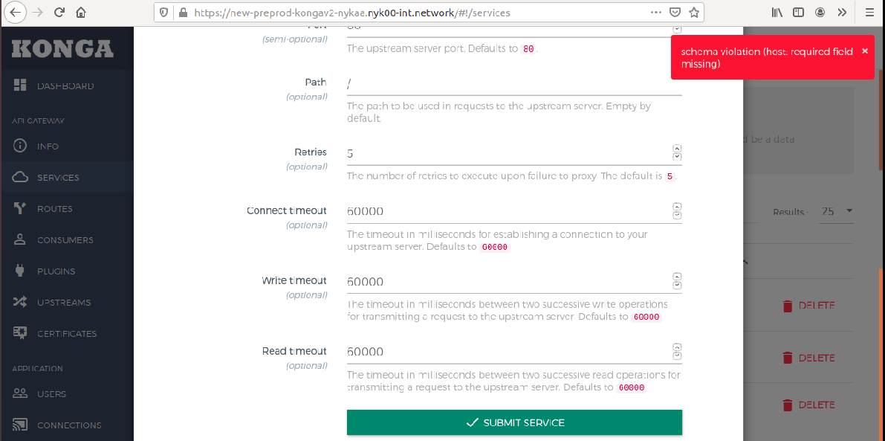Click the Users icon under Application

[x=22, y=393]
